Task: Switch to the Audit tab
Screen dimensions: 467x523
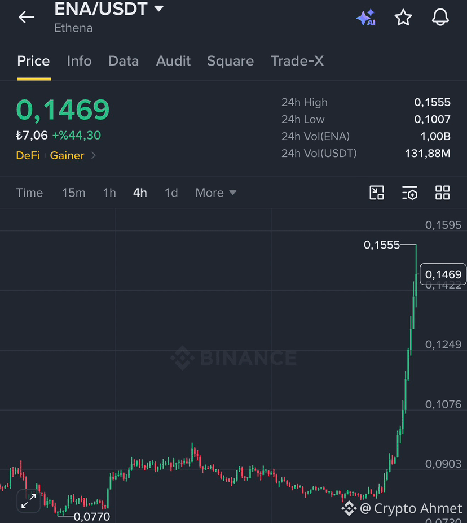Action: click(x=173, y=61)
